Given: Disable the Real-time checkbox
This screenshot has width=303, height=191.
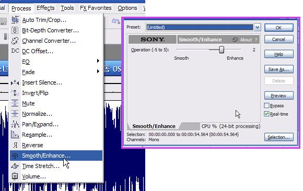Looking at the screenshot, I should (266, 114).
